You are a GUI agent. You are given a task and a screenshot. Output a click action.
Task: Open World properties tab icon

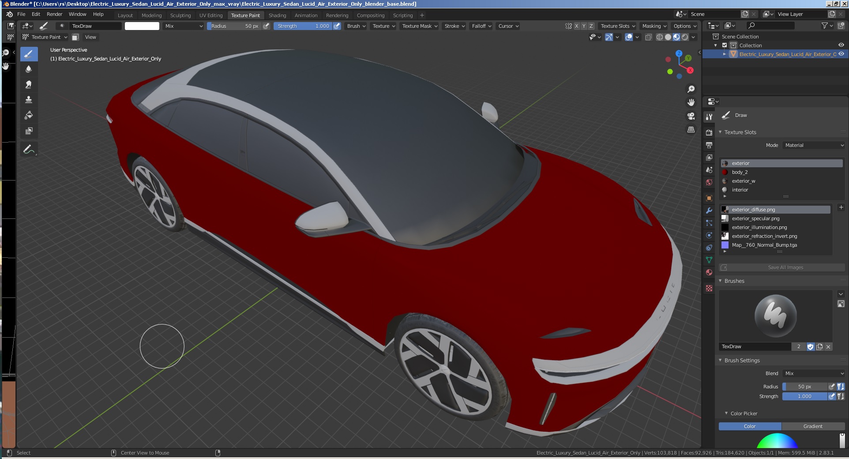(x=709, y=182)
